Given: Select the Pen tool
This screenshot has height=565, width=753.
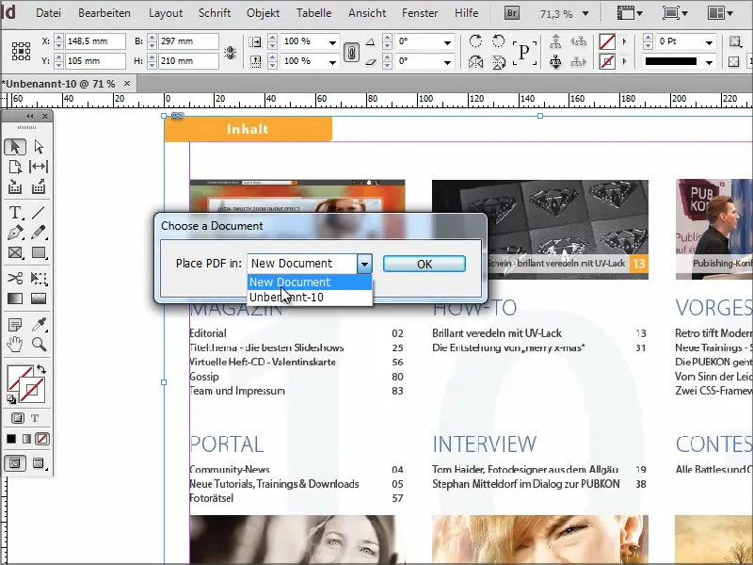Looking at the screenshot, I should click(x=15, y=232).
